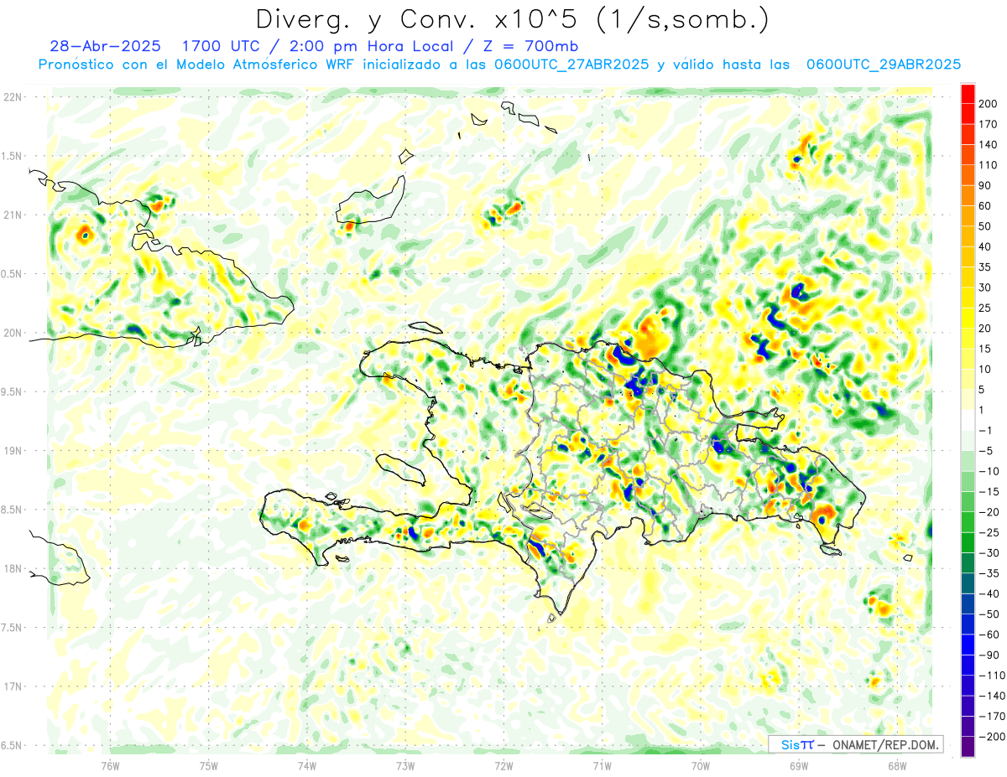
Task: Pick the swatch between the -25 and -30 labels
Action: coord(968,542)
